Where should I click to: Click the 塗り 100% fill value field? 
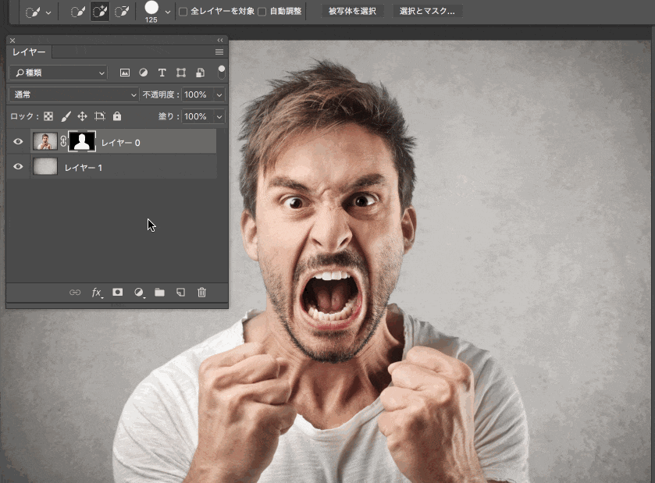click(198, 116)
